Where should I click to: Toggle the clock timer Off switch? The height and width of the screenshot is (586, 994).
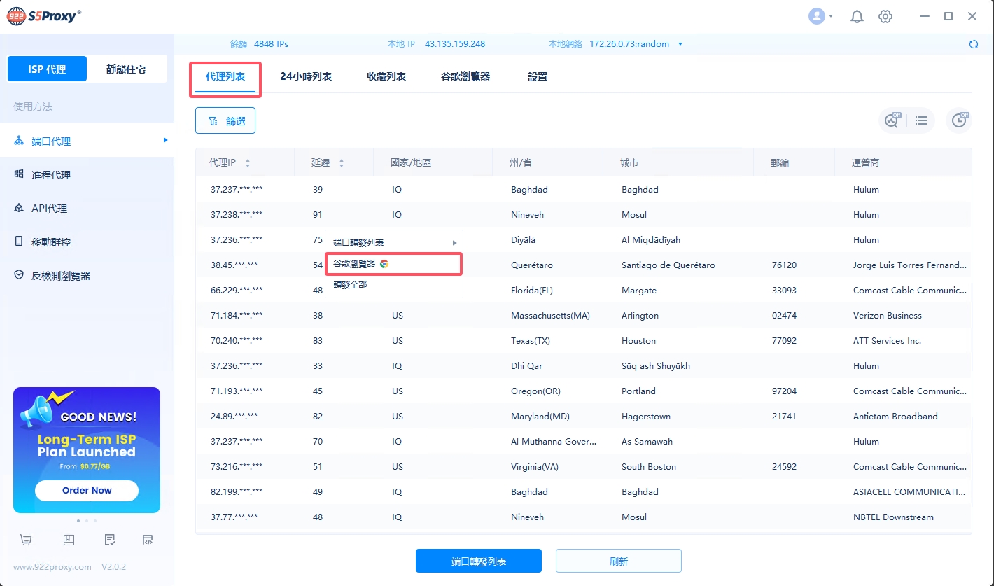[959, 120]
